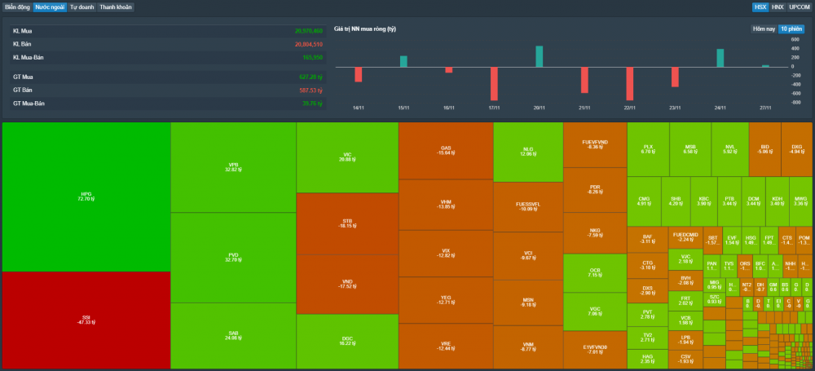Open the VJC 2.18 tỷ tile
This screenshot has height=371, width=815.
click(x=685, y=259)
